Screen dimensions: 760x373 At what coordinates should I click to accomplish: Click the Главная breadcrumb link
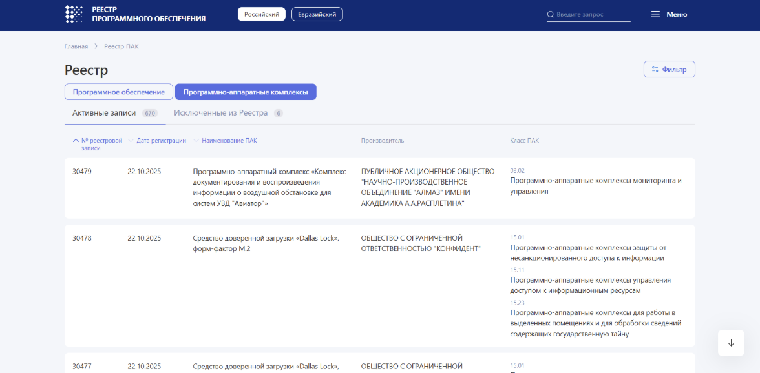[x=76, y=46]
